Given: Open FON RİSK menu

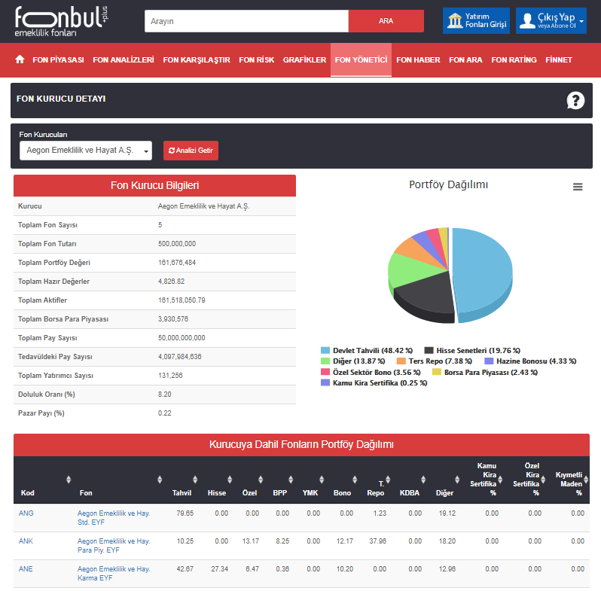Looking at the screenshot, I should pos(256,59).
